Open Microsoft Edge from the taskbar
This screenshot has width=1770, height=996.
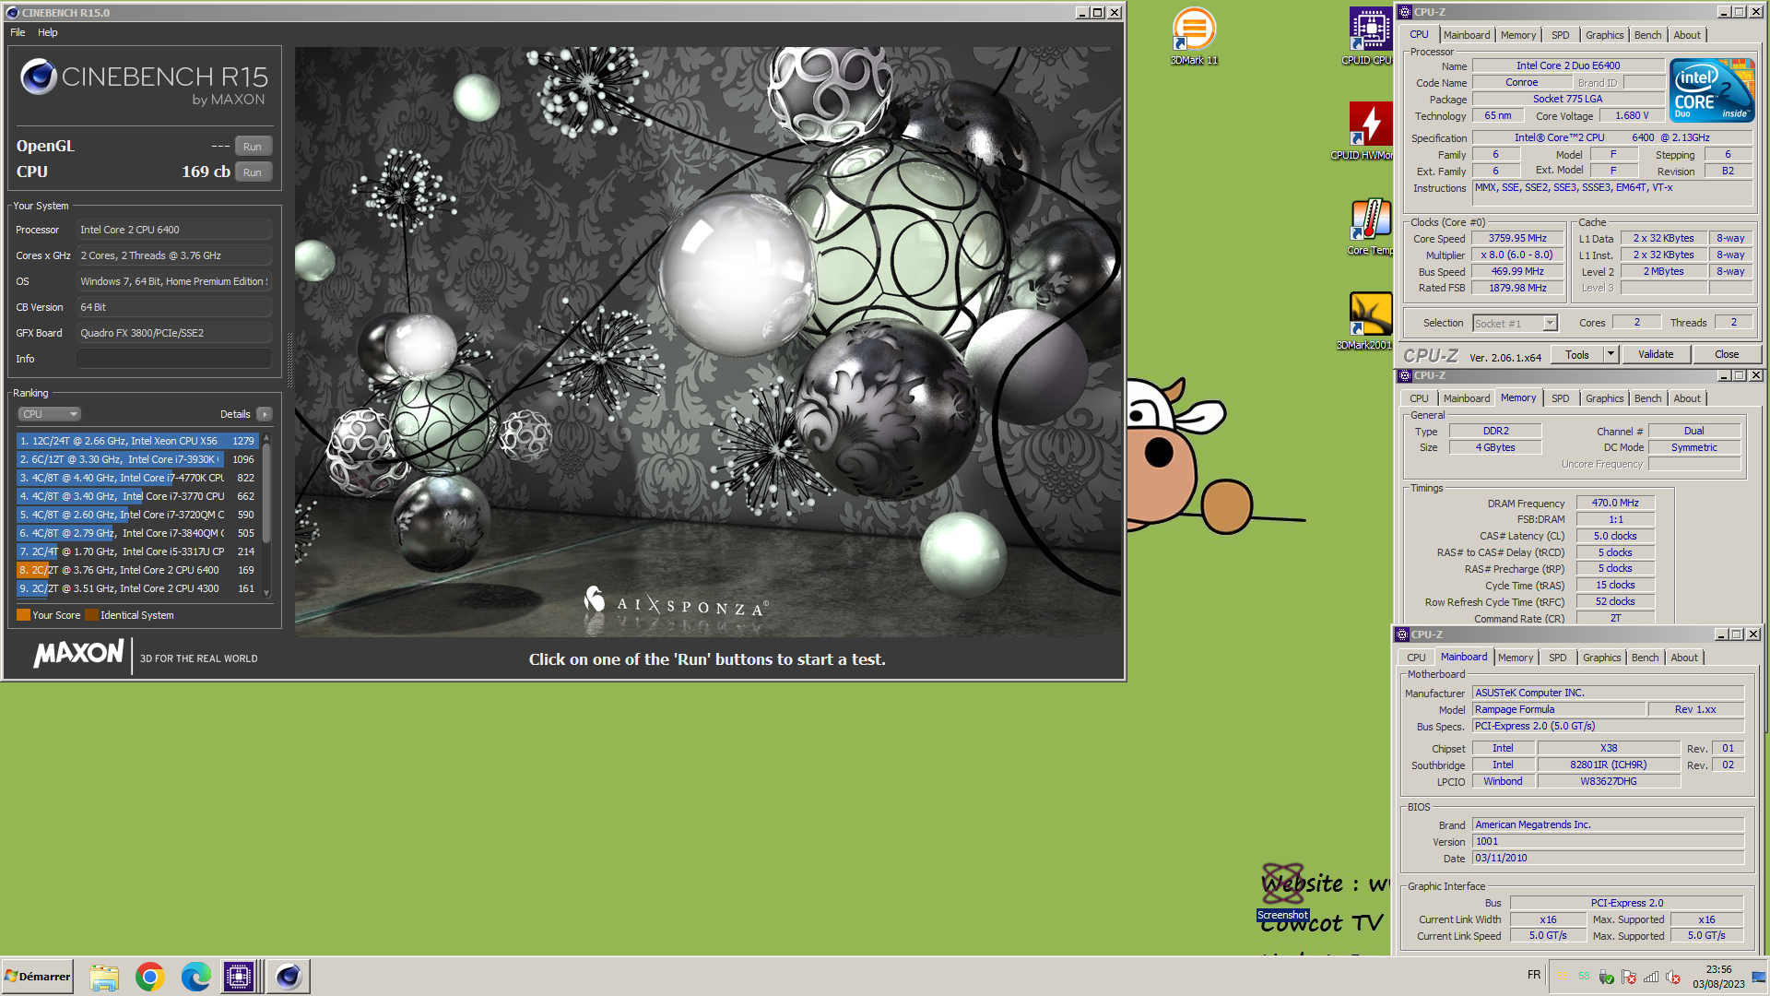click(x=195, y=976)
